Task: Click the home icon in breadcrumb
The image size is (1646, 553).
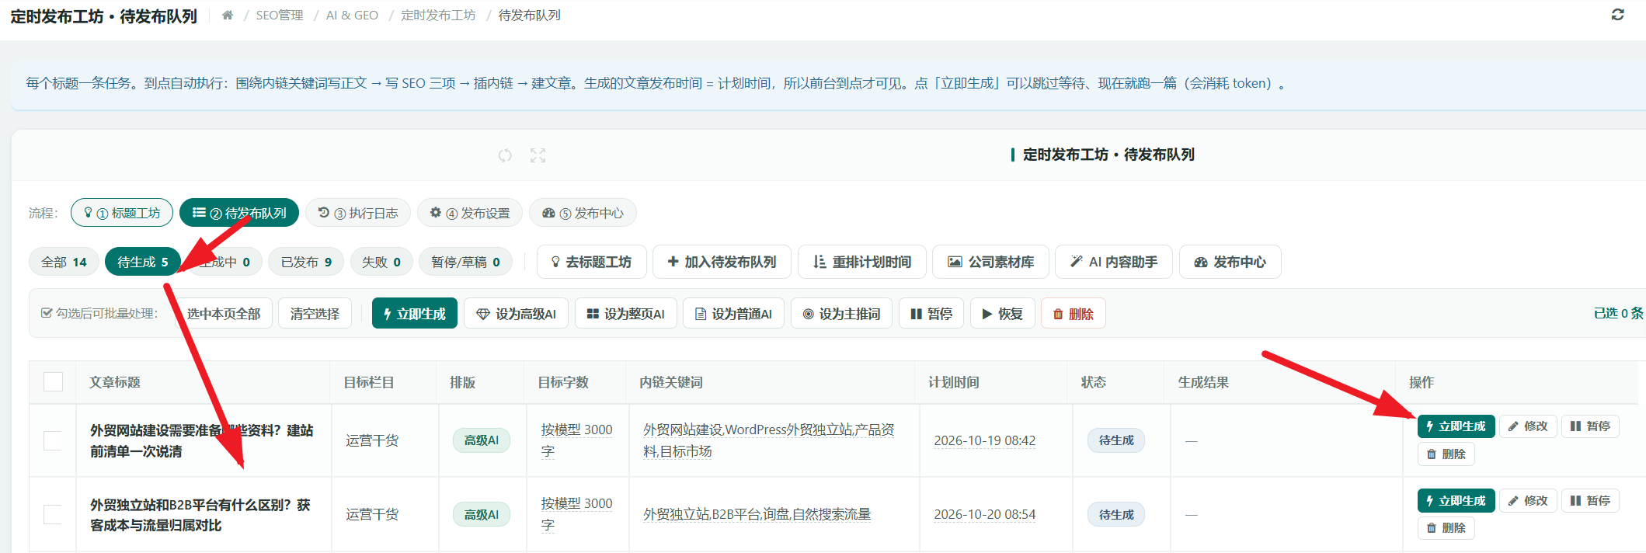Action: pos(228,16)
